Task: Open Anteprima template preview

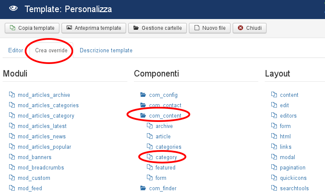Action: click(x=94, y=28)
